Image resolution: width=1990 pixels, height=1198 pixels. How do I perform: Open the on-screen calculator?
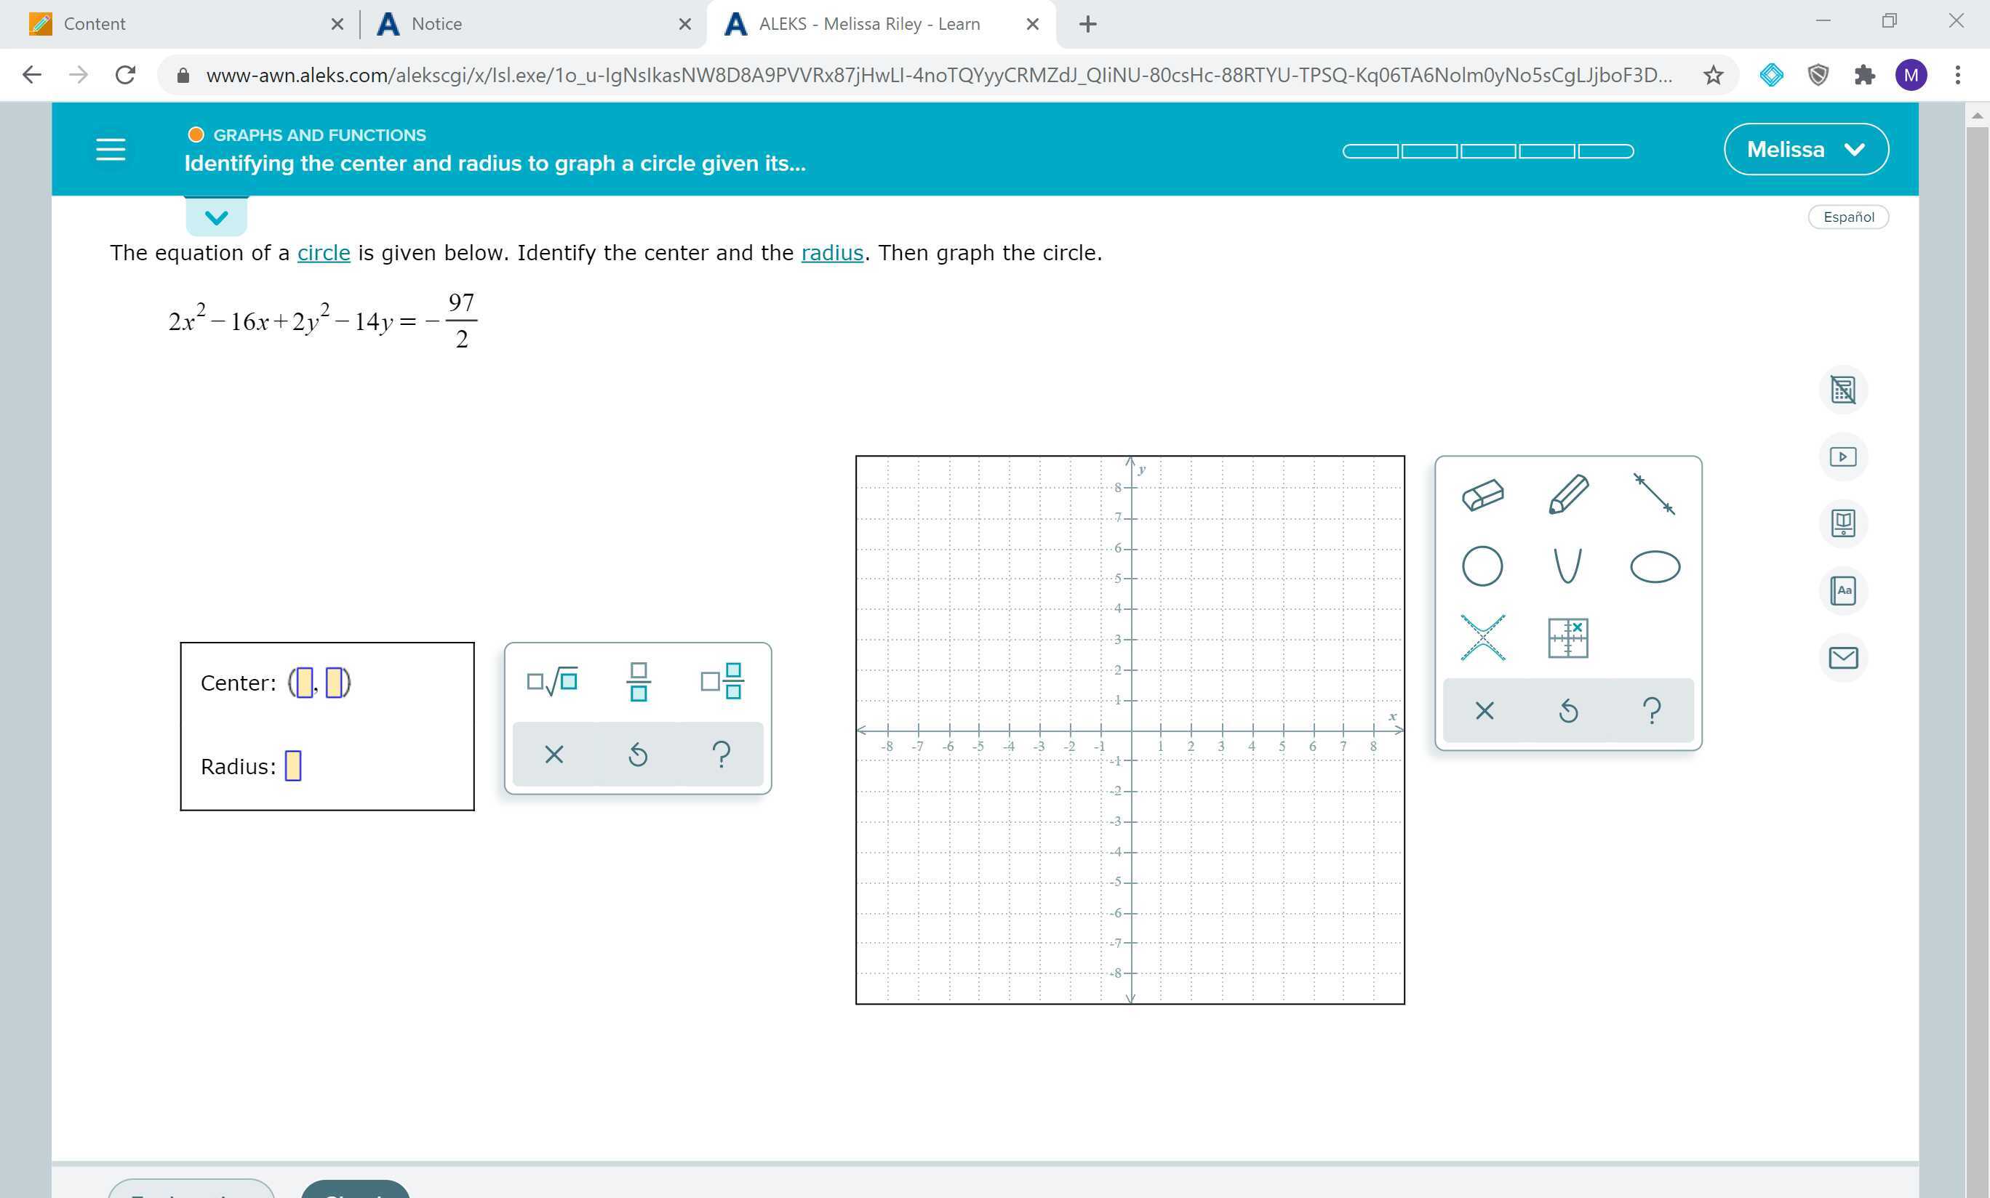1844,390
